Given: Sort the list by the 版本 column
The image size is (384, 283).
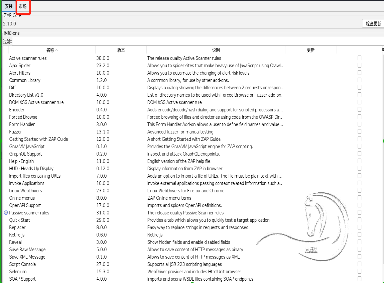Looking at the screenshot, I should 121,50.
